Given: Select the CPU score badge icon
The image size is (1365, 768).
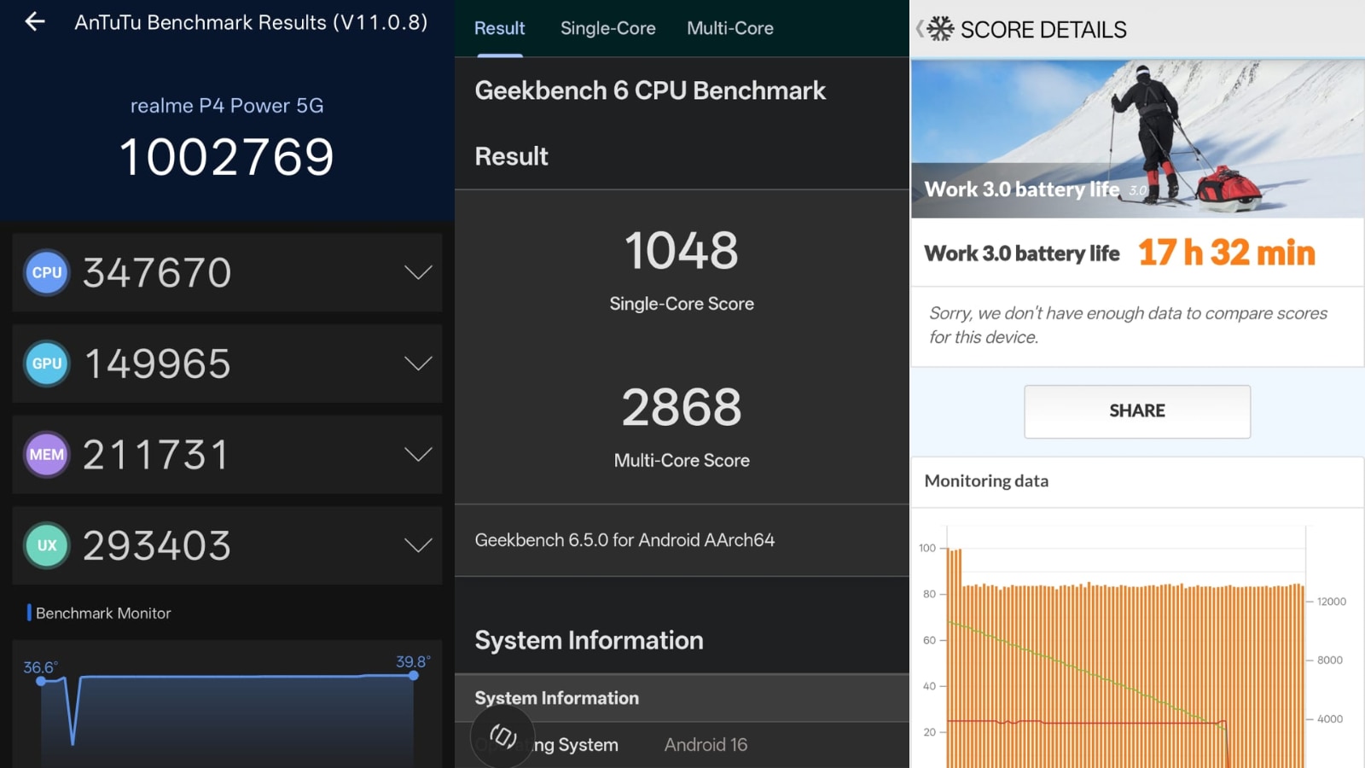Looking at the screenshot, I should tap(46, 272).
